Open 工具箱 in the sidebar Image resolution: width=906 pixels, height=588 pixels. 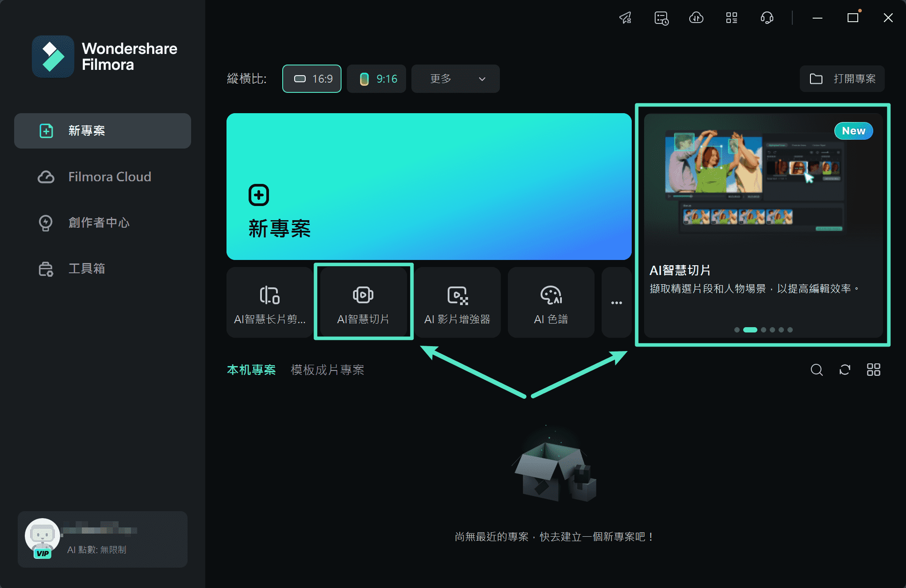coord(103,269)
